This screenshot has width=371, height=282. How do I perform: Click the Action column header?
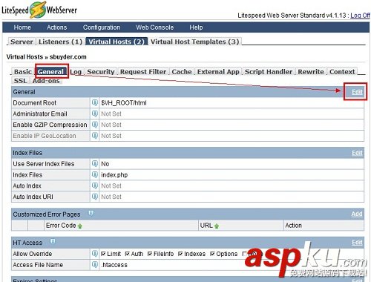[293, 226]
